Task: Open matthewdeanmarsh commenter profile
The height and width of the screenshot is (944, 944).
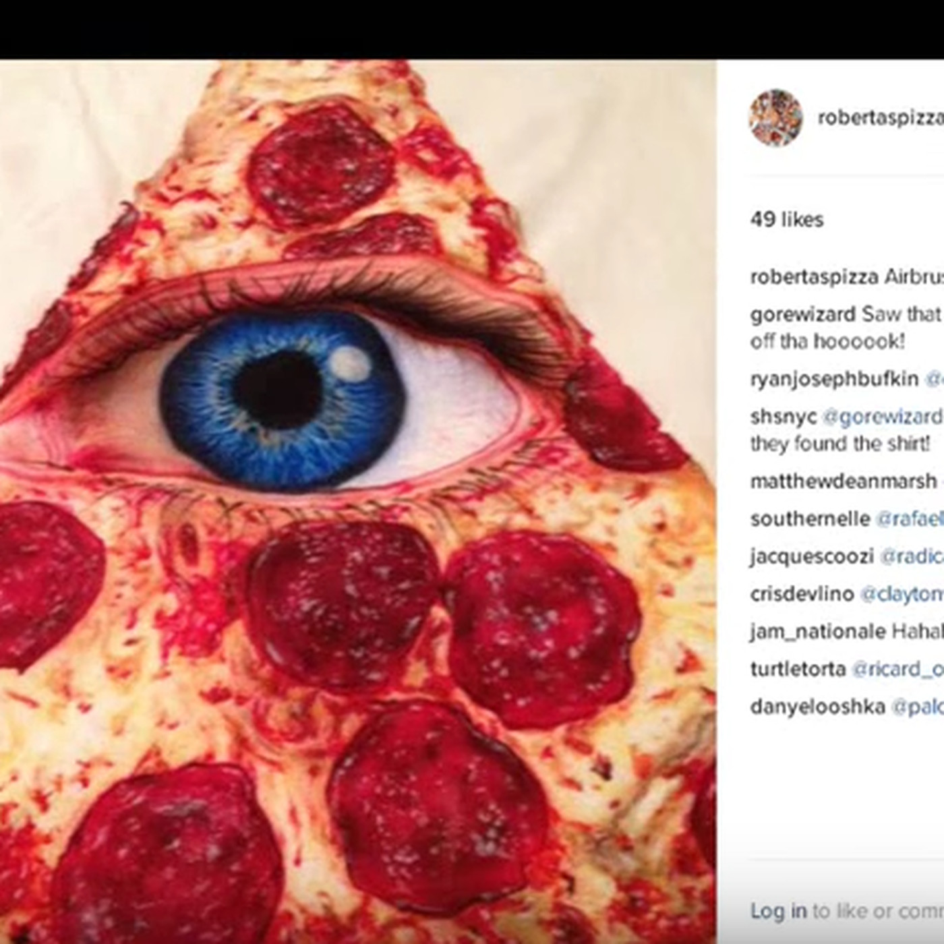Action: click(x=844, y=481)
